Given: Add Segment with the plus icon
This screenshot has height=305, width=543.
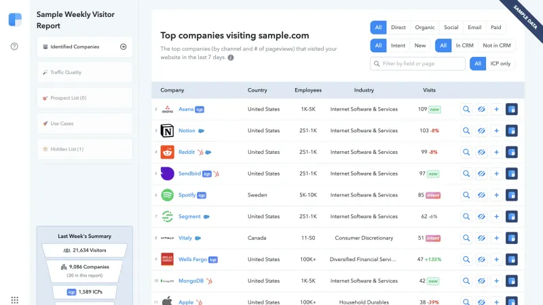Looking at the screenshot, I should 496,216.
